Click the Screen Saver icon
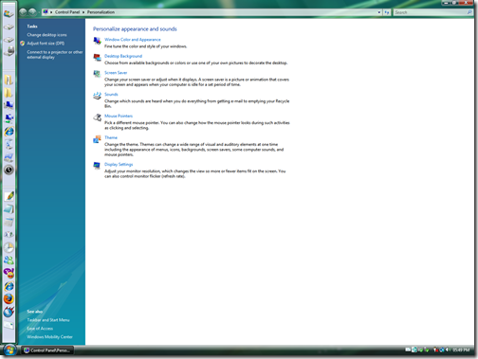The width and height of the screenshot is (478, 359). click(x=97, y=74)
